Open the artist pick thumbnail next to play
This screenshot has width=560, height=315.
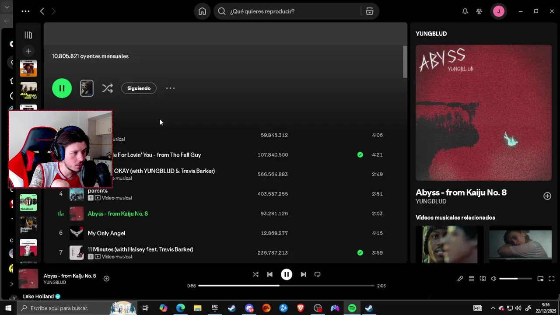click(x=87, y=88)
